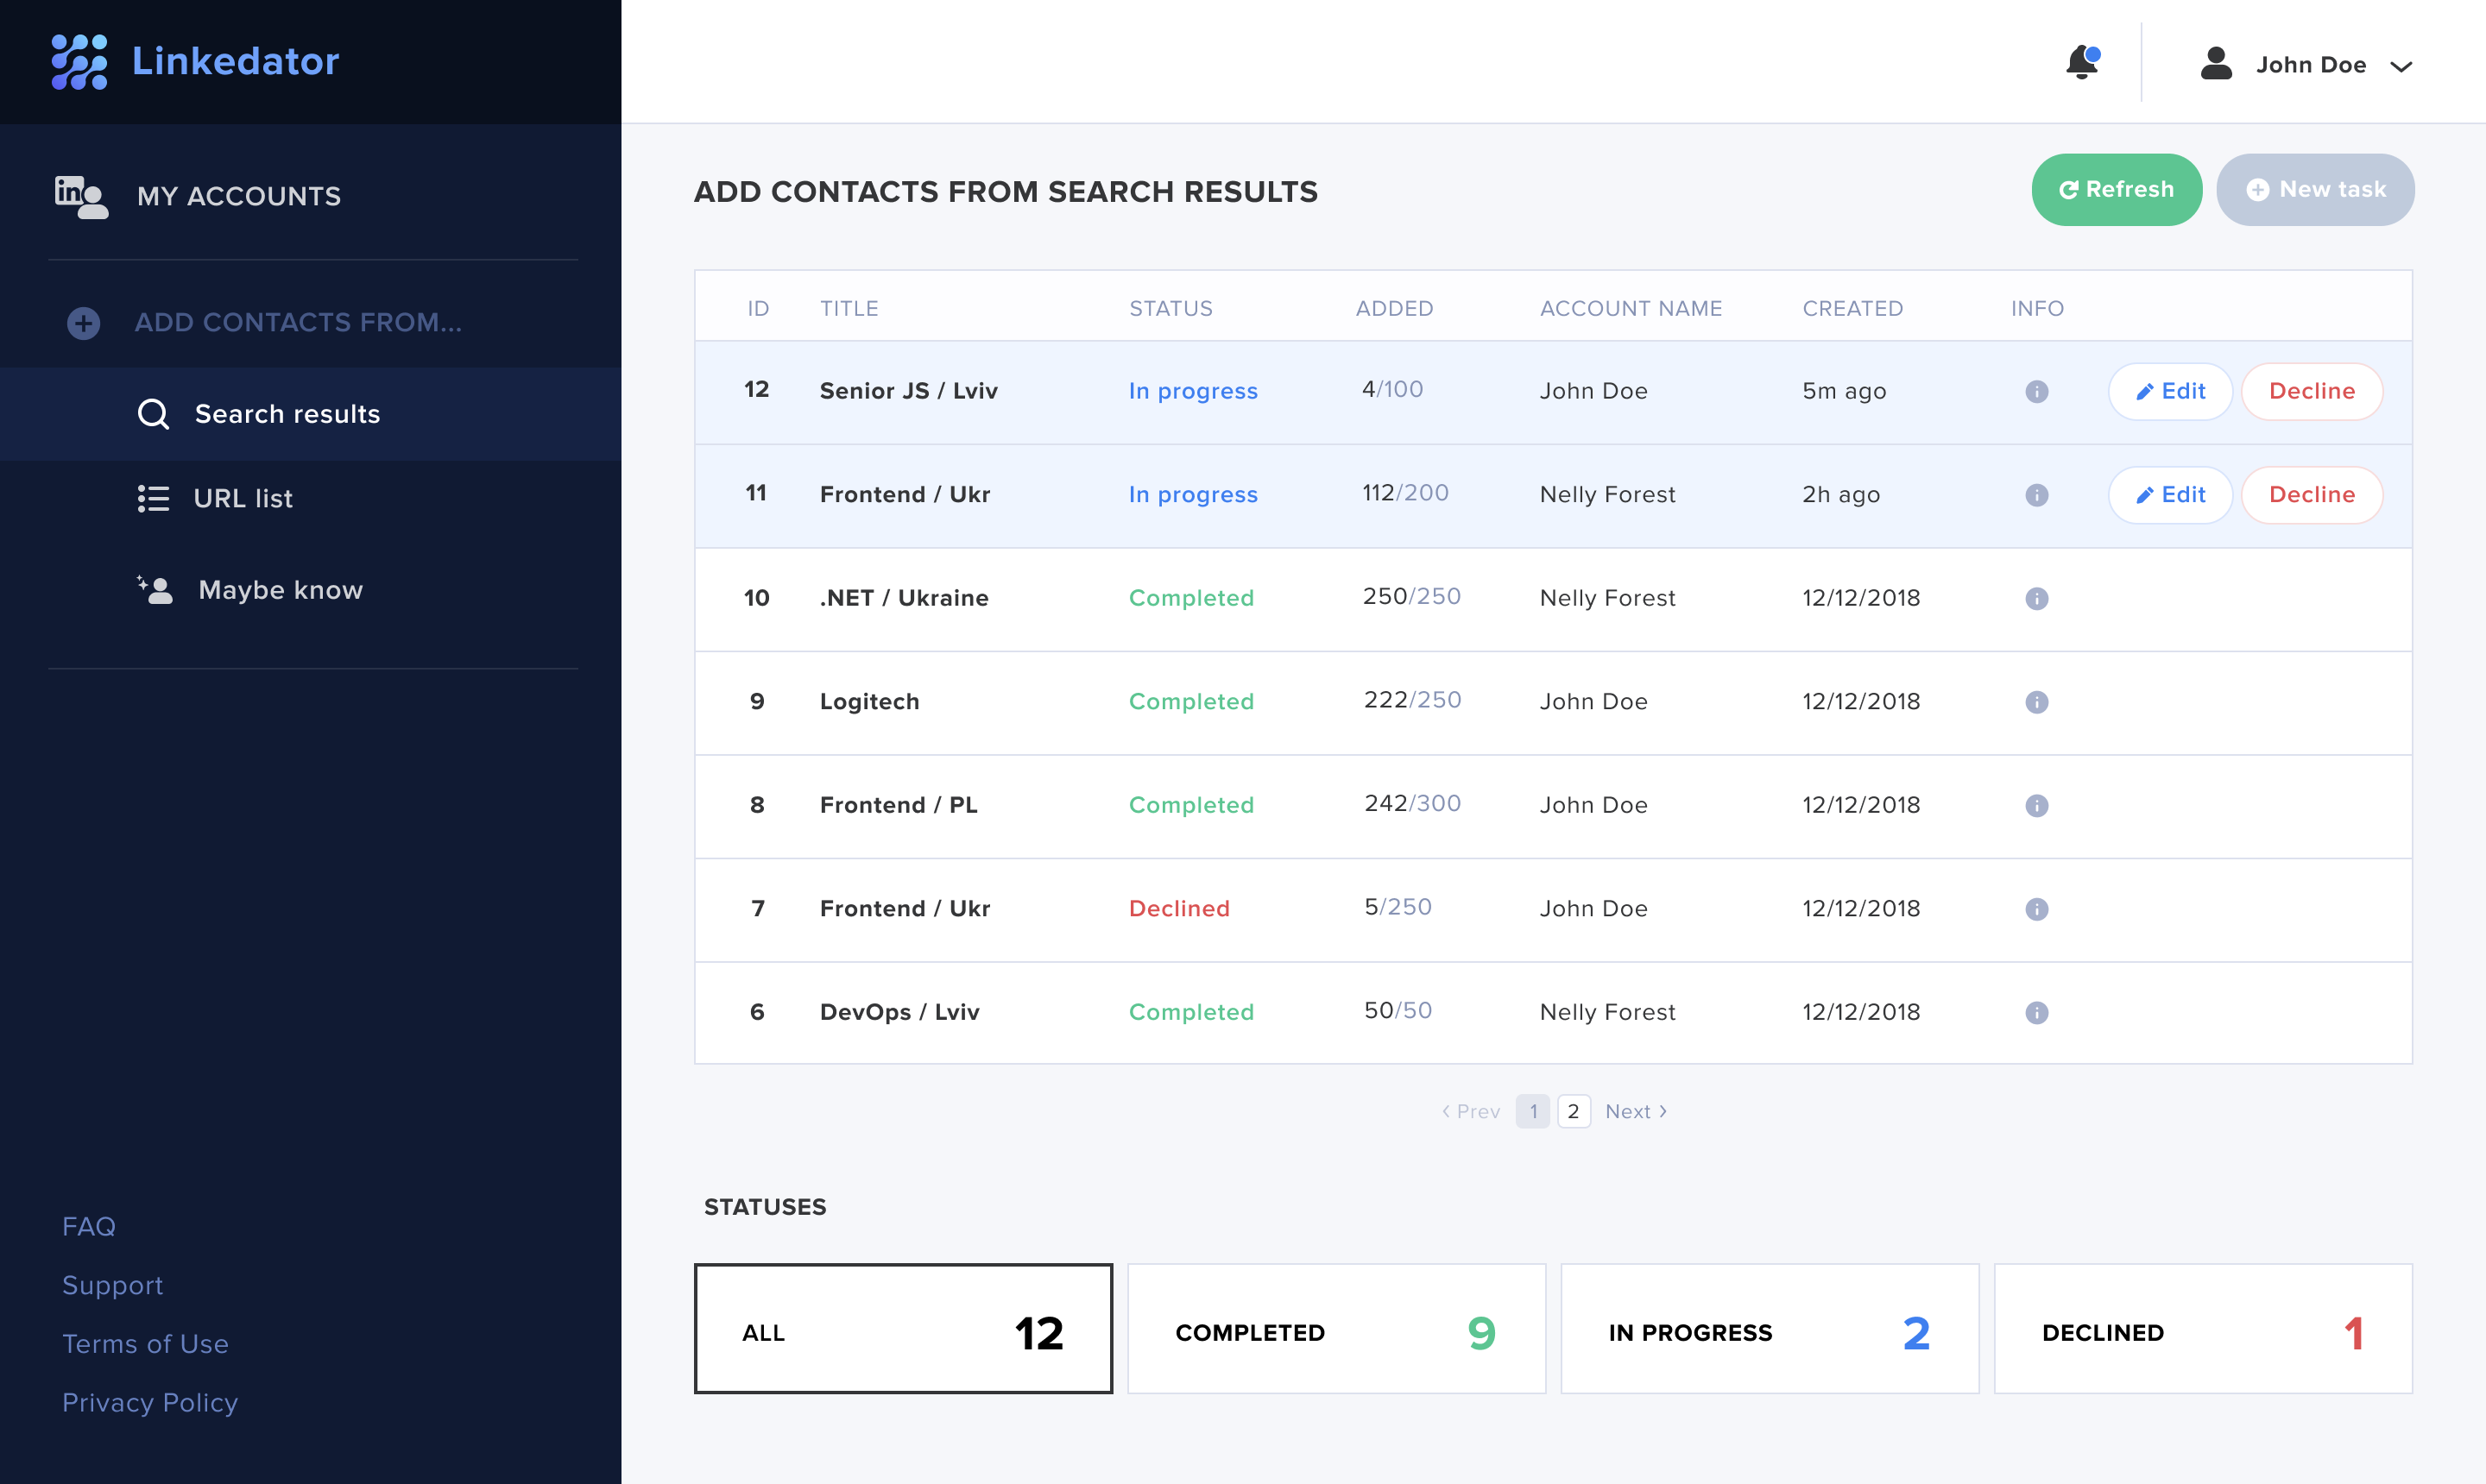Viewport: 2486px width, 1484px height.
Task: Open the Maybe know menu item
Action: click(x=281, y=590)
